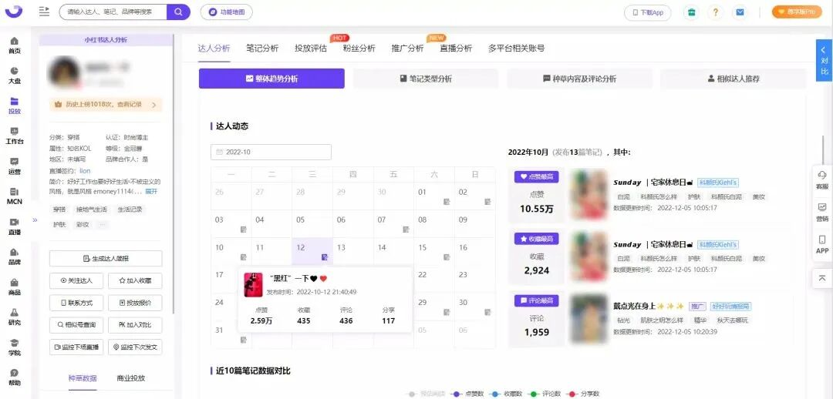This screenshot has height=399, width=833.
Task: Select 笔记类型分析 sub-tab
Action: 426,79
